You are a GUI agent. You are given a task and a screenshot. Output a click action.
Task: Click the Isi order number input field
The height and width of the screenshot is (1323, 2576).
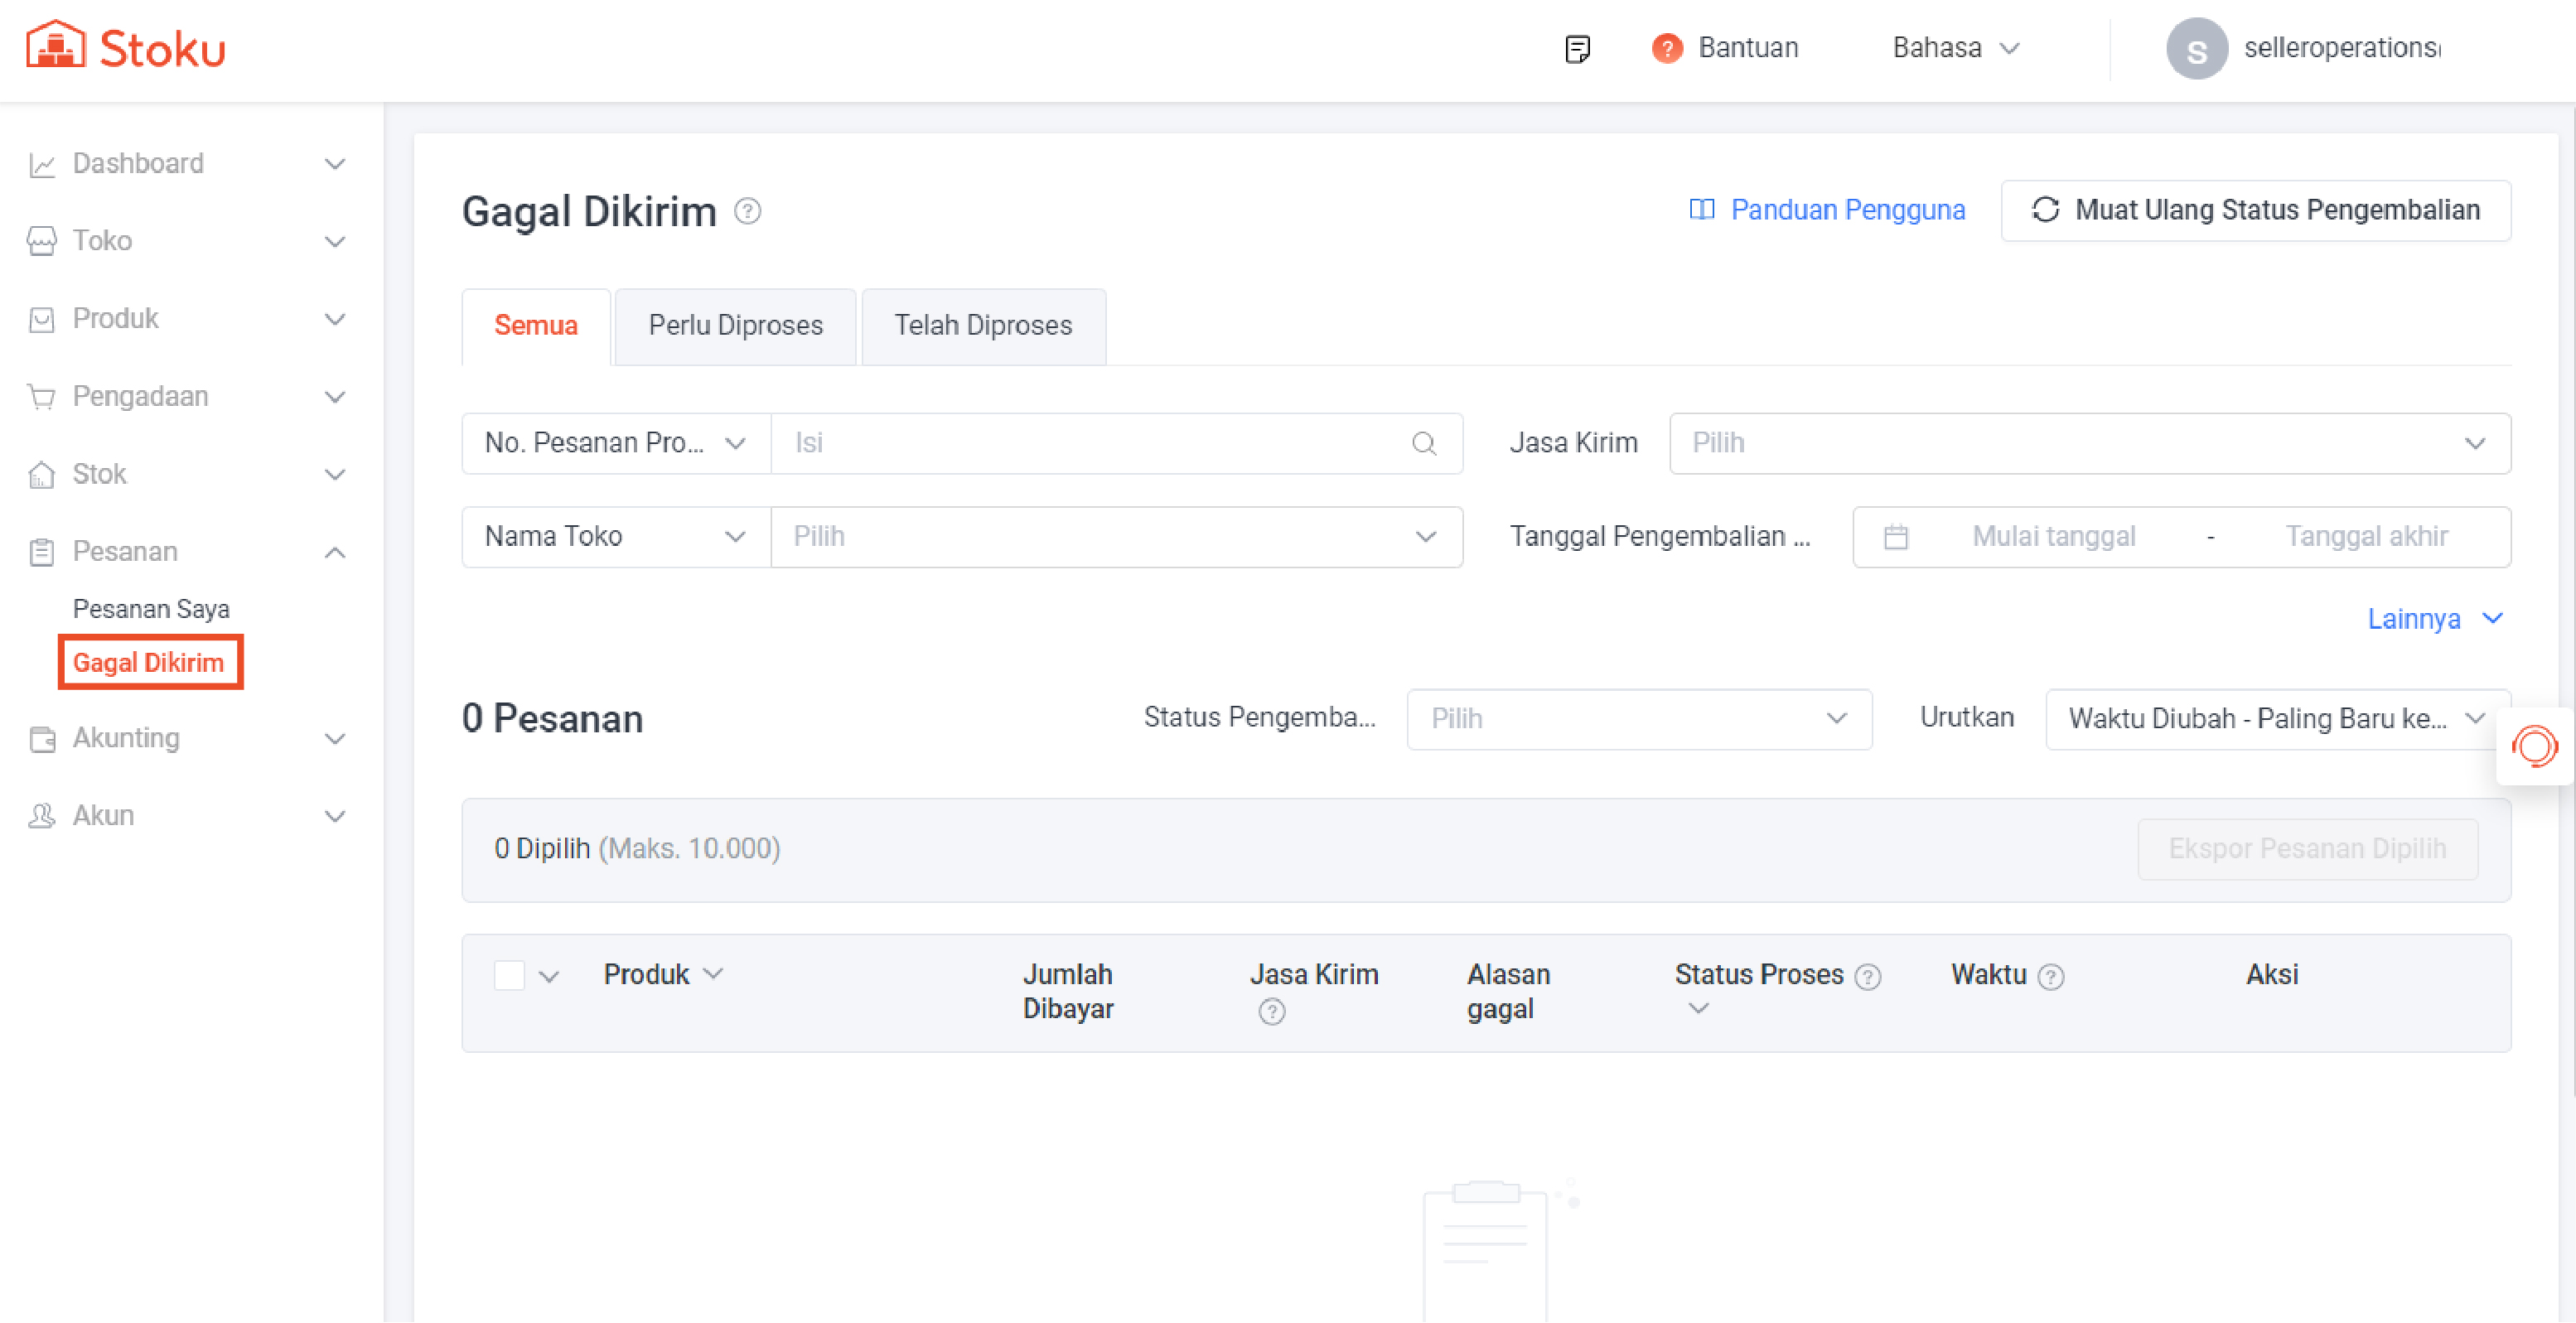coord(1095,443)
